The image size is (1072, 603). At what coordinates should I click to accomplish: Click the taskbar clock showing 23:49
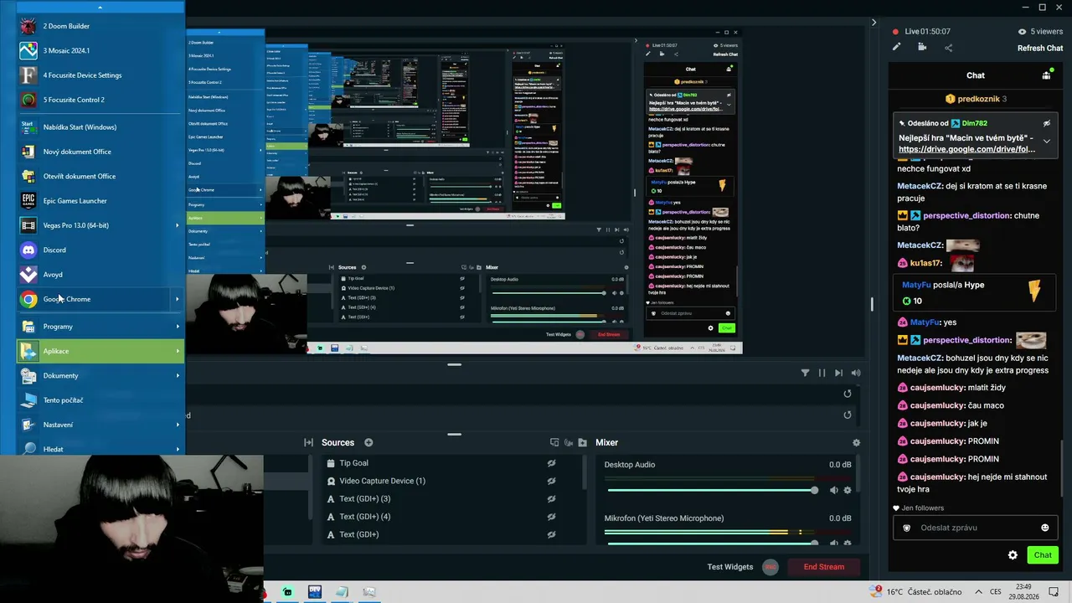[1025, 591]
